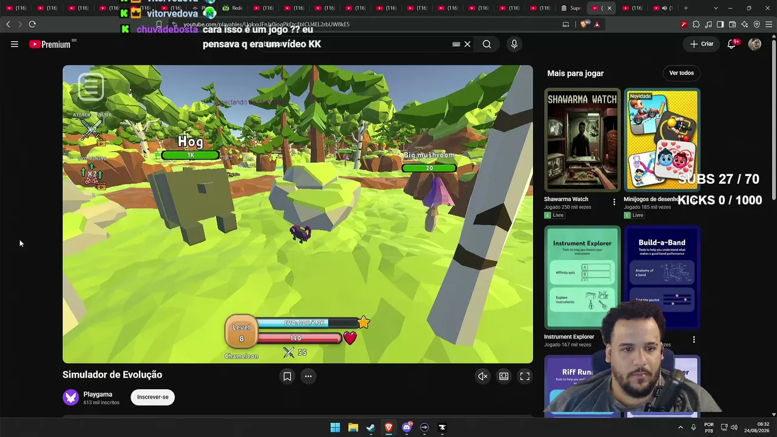Click the Ver todos button
This screenshot has width=777, height=437.
(681, 73)
